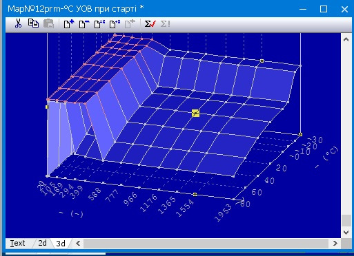
Task: Click the Copy icon in toolbar
Action: tap(33, 23)
